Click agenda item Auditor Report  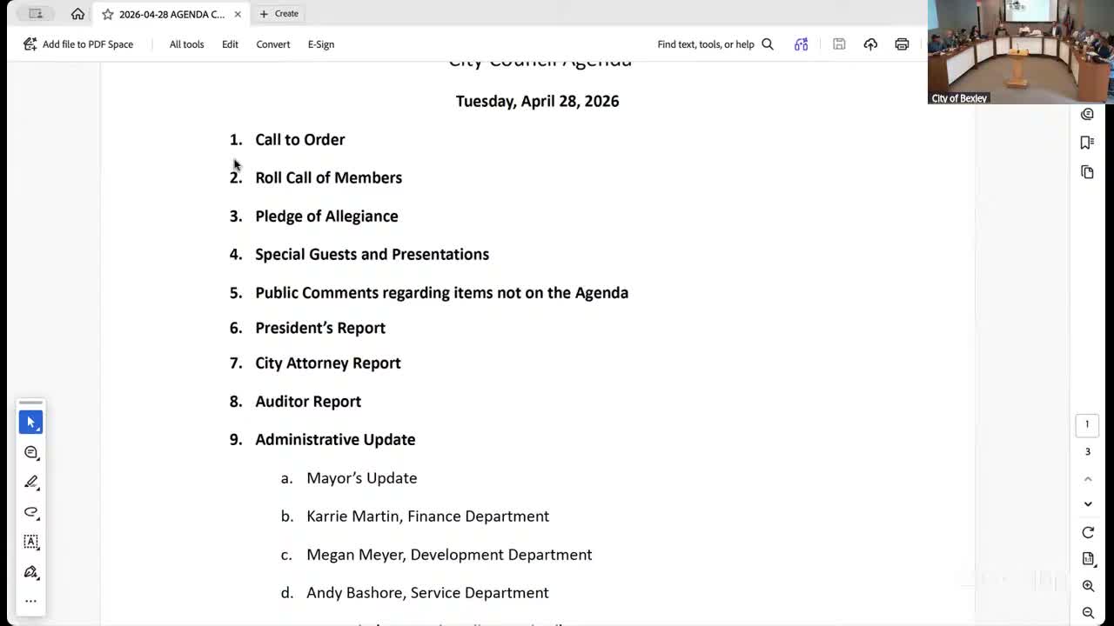pos(308,401)
